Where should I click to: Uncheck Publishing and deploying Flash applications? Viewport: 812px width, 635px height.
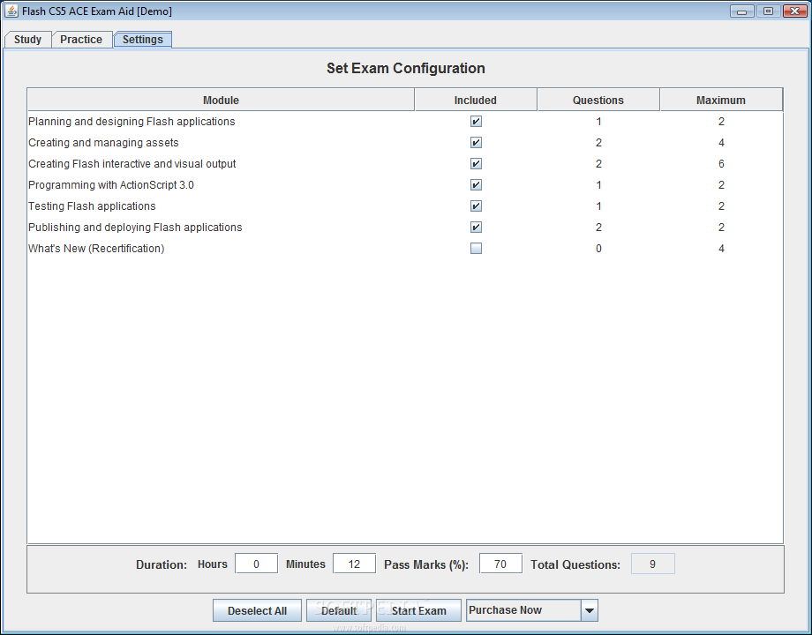[x=476, y=228]
